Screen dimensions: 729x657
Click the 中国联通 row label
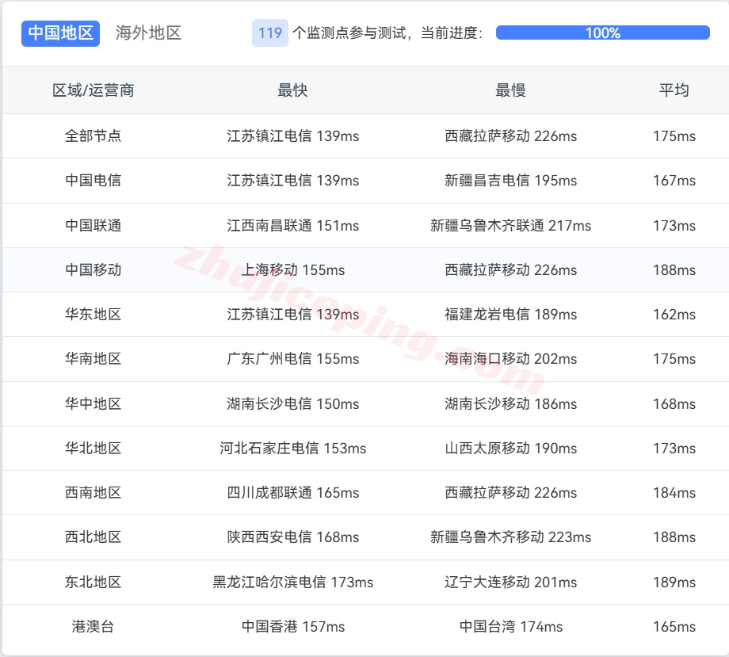[x=94, y=226]
